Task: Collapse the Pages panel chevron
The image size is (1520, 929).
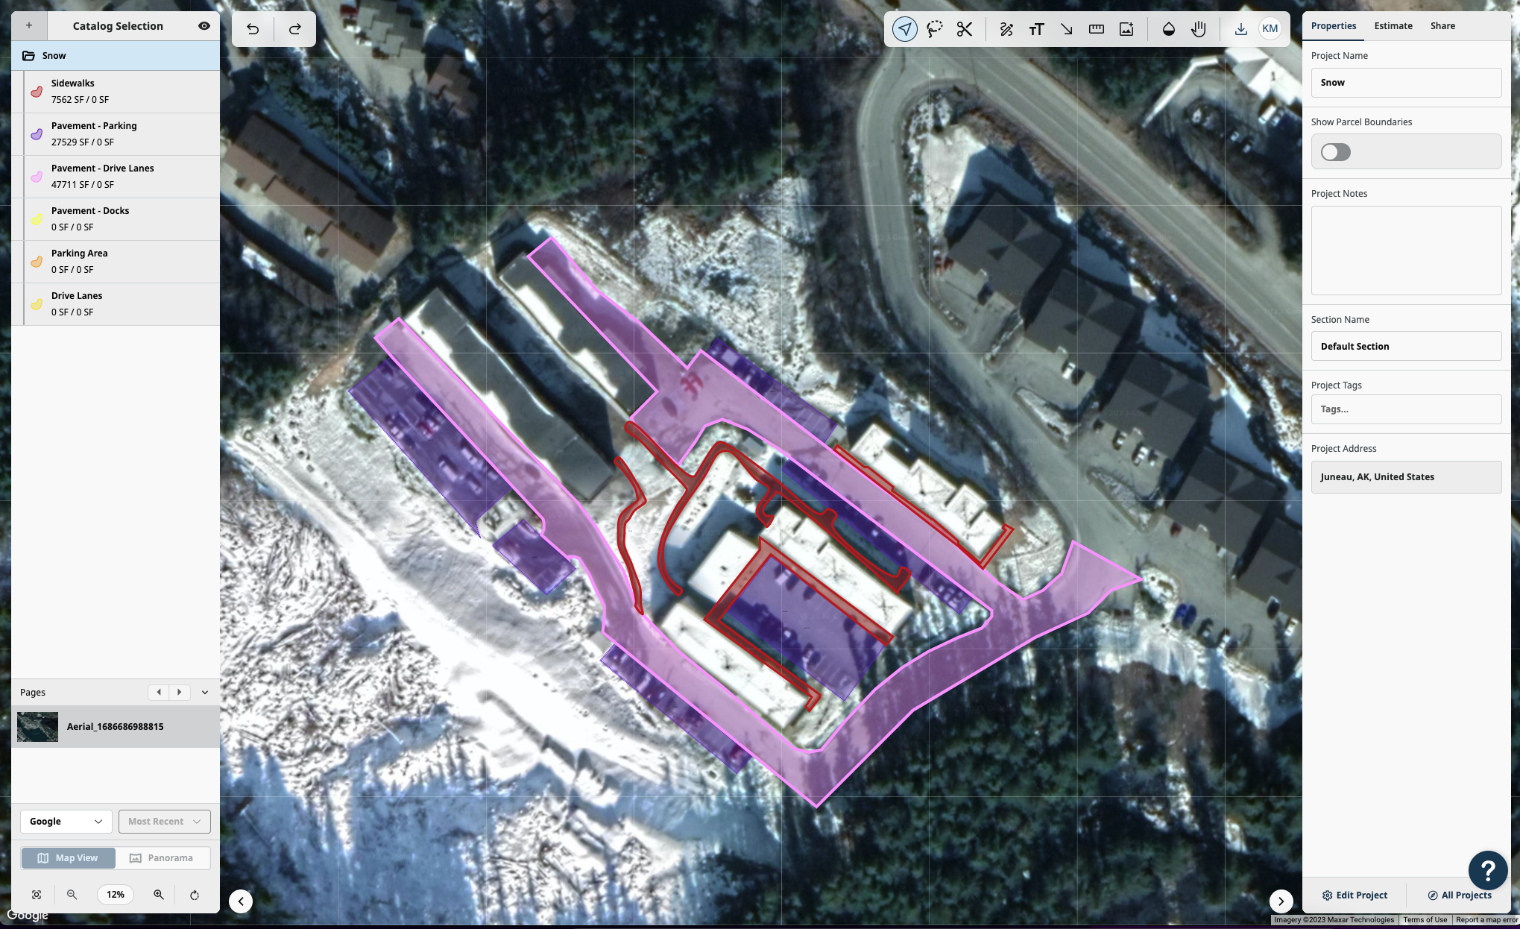Action: (205, 693)
